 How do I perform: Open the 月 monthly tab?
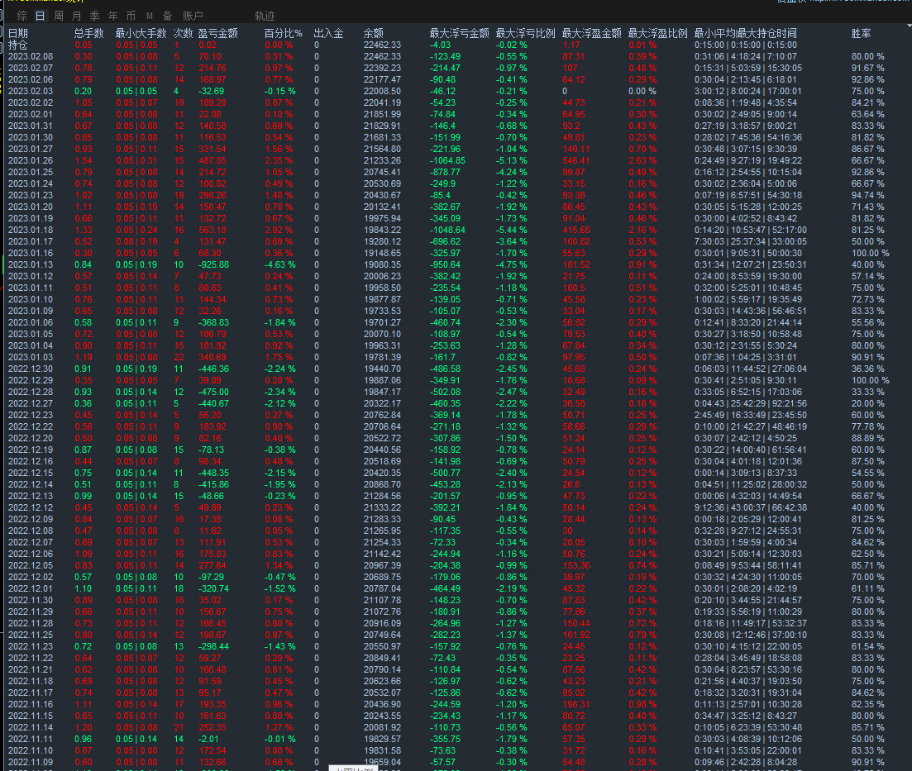pyautogui.click(x=77, y=16)
